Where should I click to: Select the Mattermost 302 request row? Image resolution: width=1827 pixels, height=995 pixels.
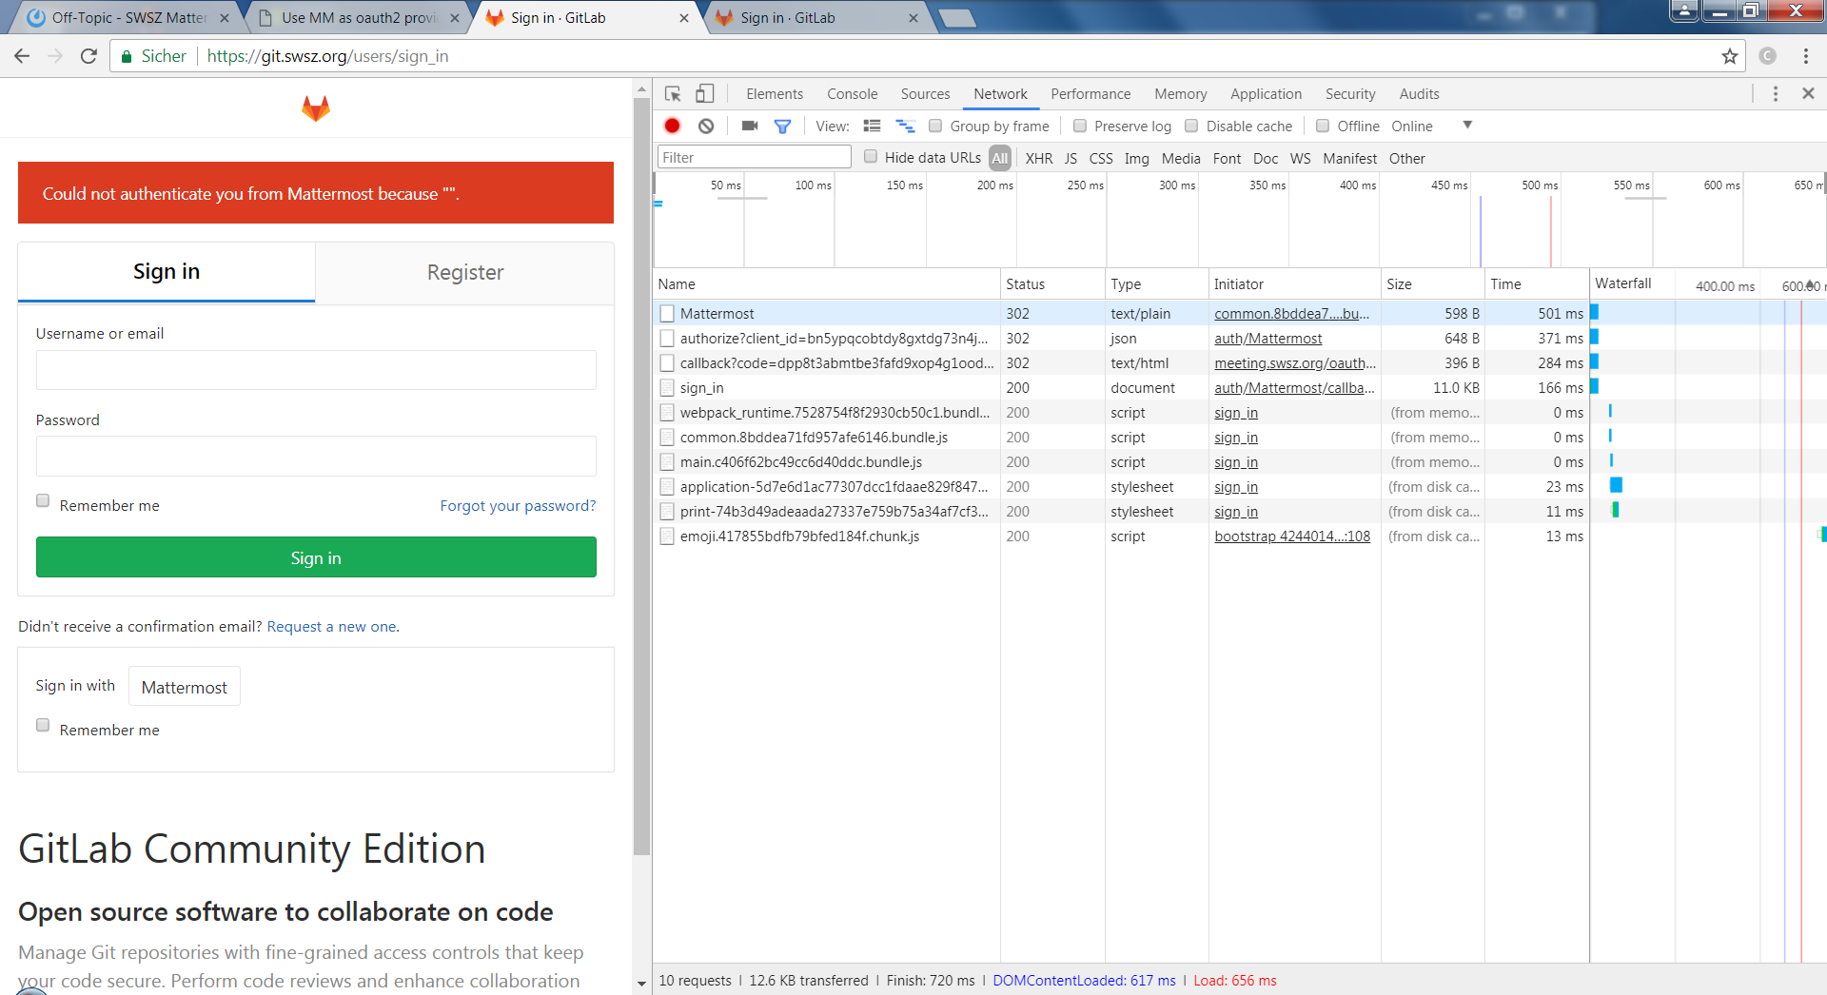point(1123,313)
